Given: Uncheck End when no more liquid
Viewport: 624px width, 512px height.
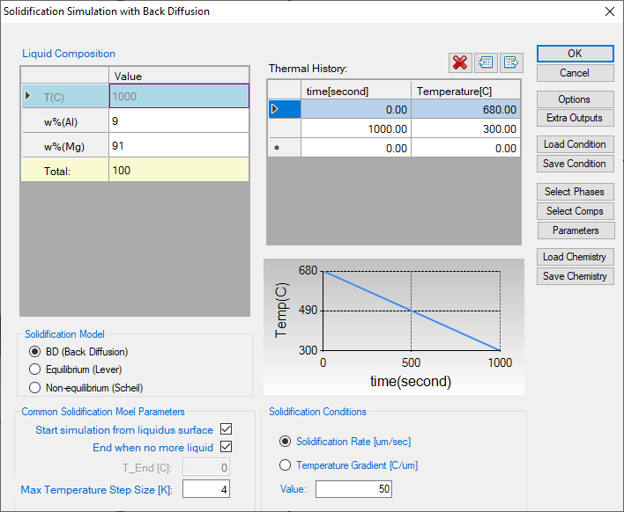Looking at the screenshot, I should click(x=226, y=448).
